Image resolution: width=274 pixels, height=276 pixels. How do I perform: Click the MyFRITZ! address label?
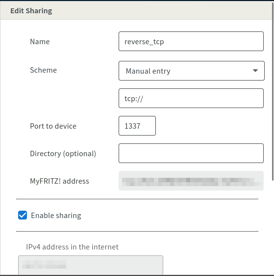click(59, 181)
